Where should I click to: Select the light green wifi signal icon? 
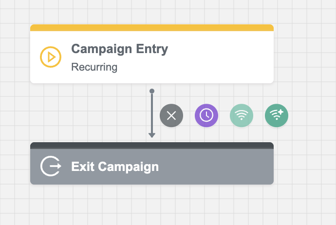coord(242,115)
